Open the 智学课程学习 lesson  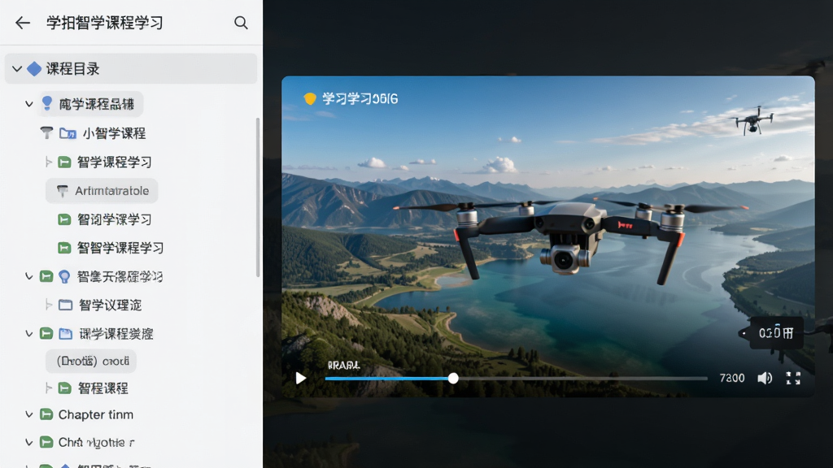pos(114,162)
